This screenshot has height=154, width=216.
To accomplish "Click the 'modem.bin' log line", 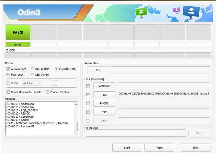I will click(20, 107).
